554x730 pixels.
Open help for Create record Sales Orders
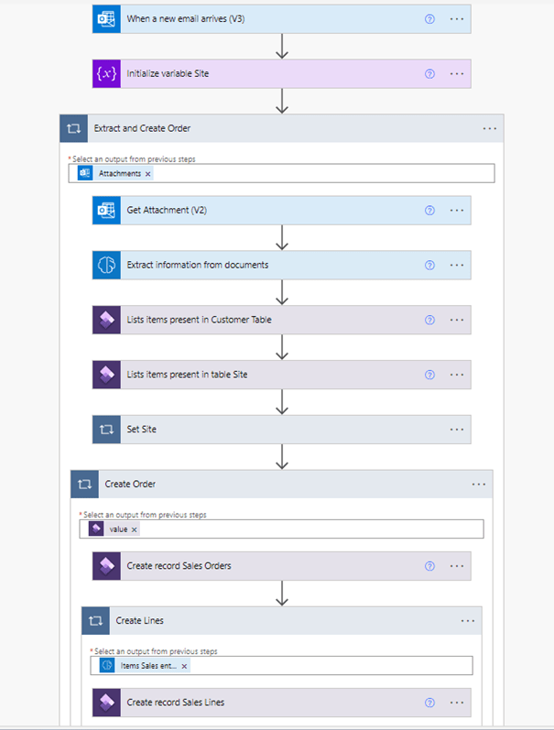429,566
